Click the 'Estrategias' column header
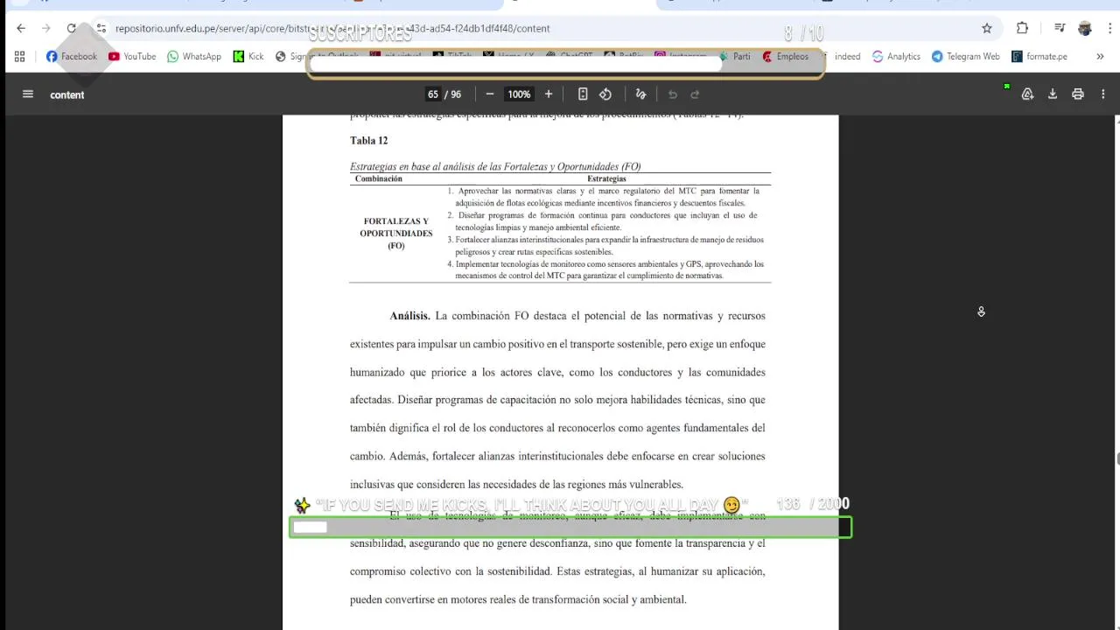The image size is (1120, 630). [x=606, y=178]
